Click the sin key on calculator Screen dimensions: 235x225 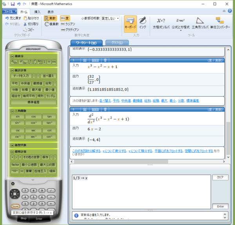(18, 116)
